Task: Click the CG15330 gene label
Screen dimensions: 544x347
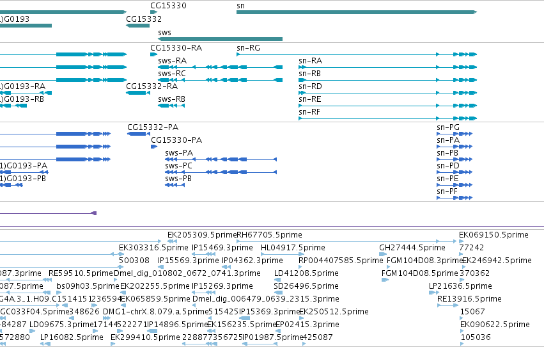Action: (168, 6)
